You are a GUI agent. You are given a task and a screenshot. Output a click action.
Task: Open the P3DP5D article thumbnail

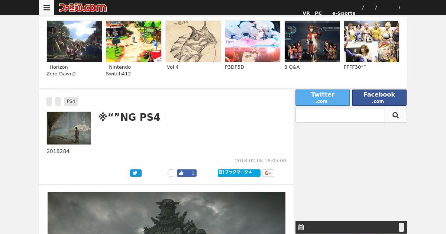pos(253,41)
